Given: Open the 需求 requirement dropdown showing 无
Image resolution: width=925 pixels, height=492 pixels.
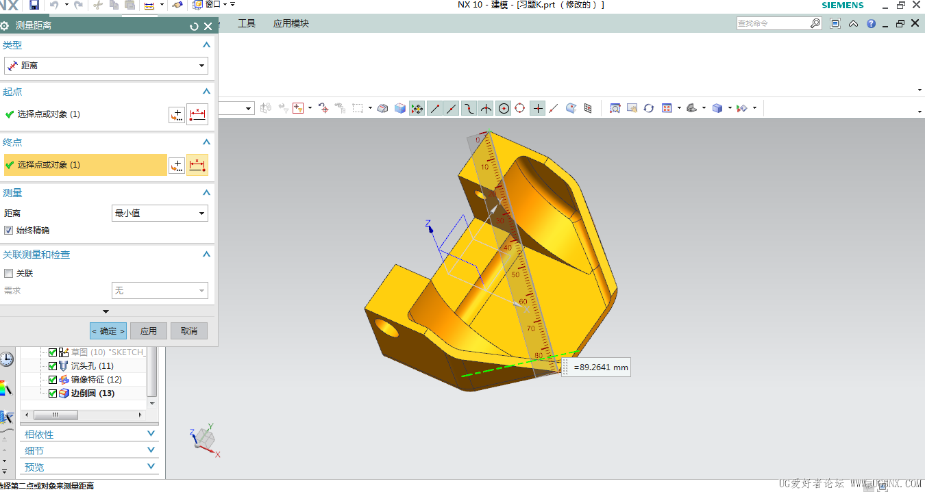Looking at the screenshot, I should [x=160, y=291].
